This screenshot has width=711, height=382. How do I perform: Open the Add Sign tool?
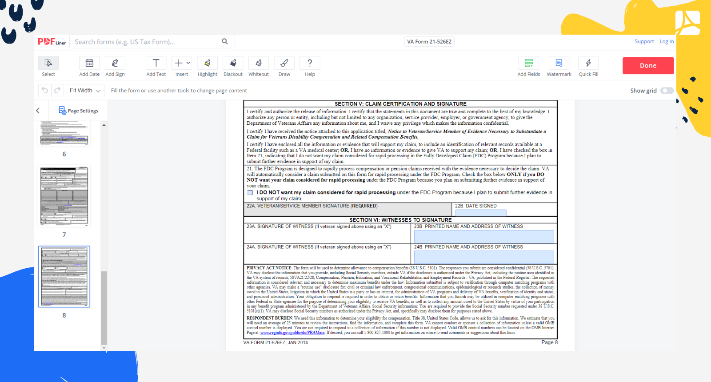click(x=115, y=64)
